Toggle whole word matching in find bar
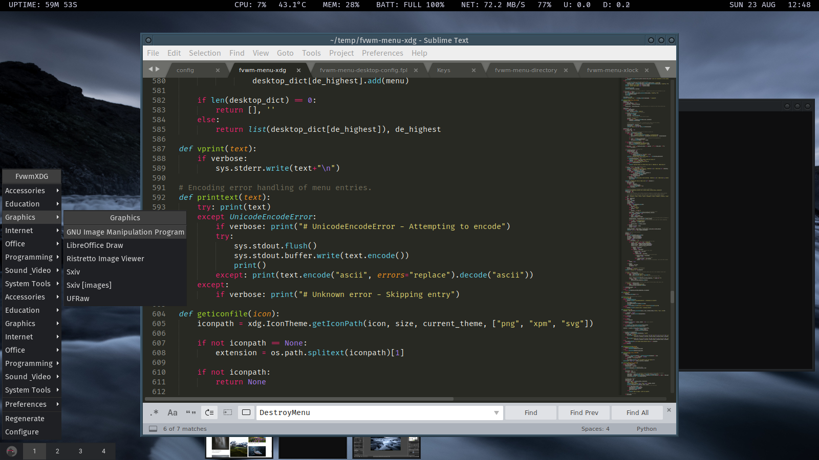Screen dimensions: 819x460 coord(191,412)
